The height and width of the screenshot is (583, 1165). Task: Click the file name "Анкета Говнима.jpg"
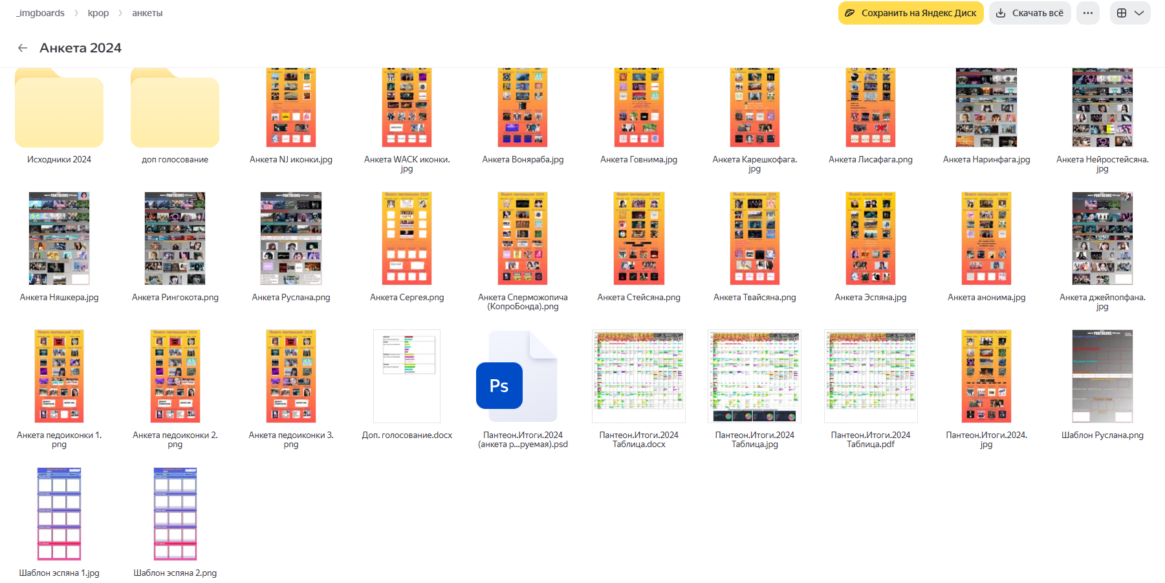639,160
